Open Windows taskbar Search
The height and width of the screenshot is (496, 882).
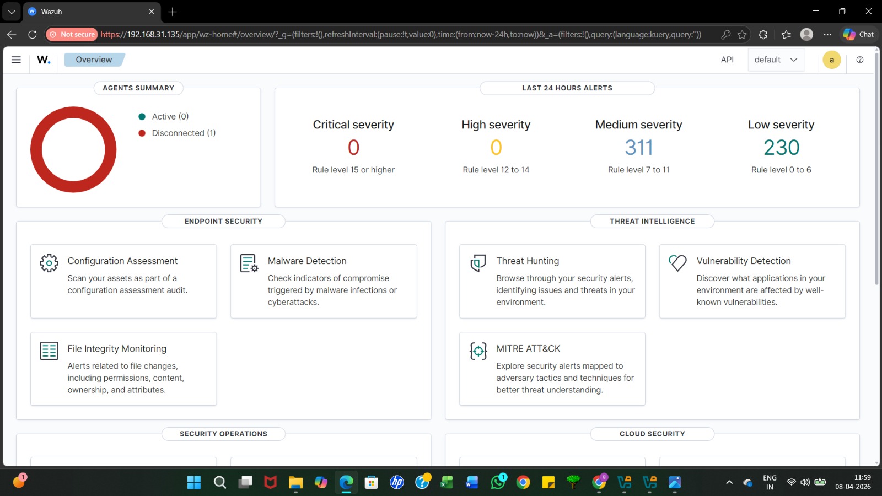[220, 482]
